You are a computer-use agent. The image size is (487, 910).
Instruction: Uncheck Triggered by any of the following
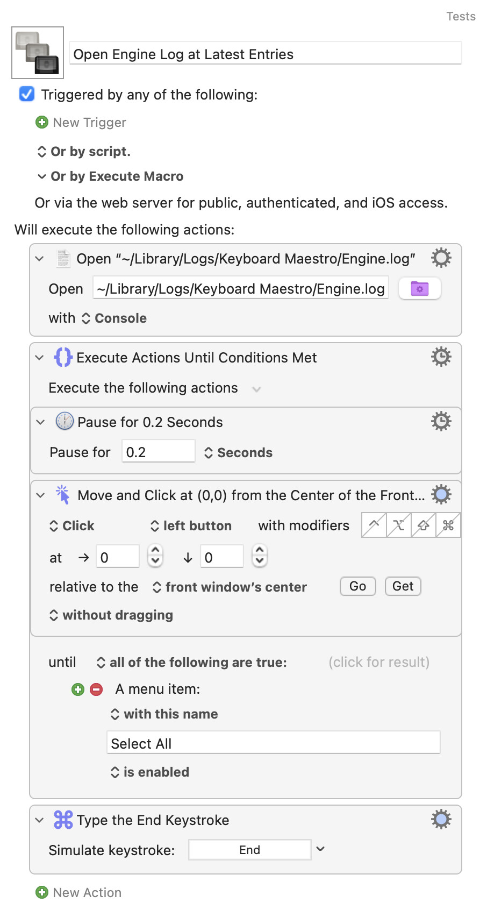[x=27, y=94]
